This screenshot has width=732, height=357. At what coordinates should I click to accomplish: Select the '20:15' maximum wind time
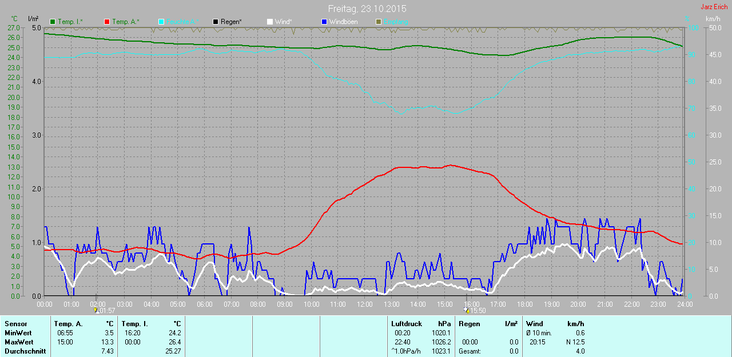click(538, 342)
